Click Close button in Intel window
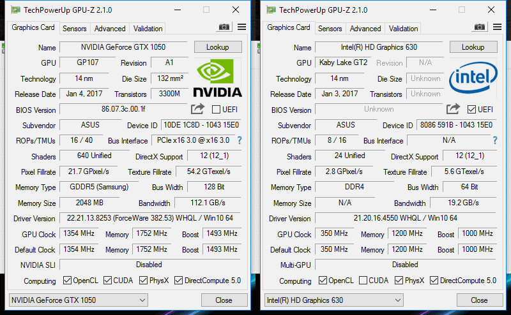Viewport: 511px width, 315px height. coord(480,300)
